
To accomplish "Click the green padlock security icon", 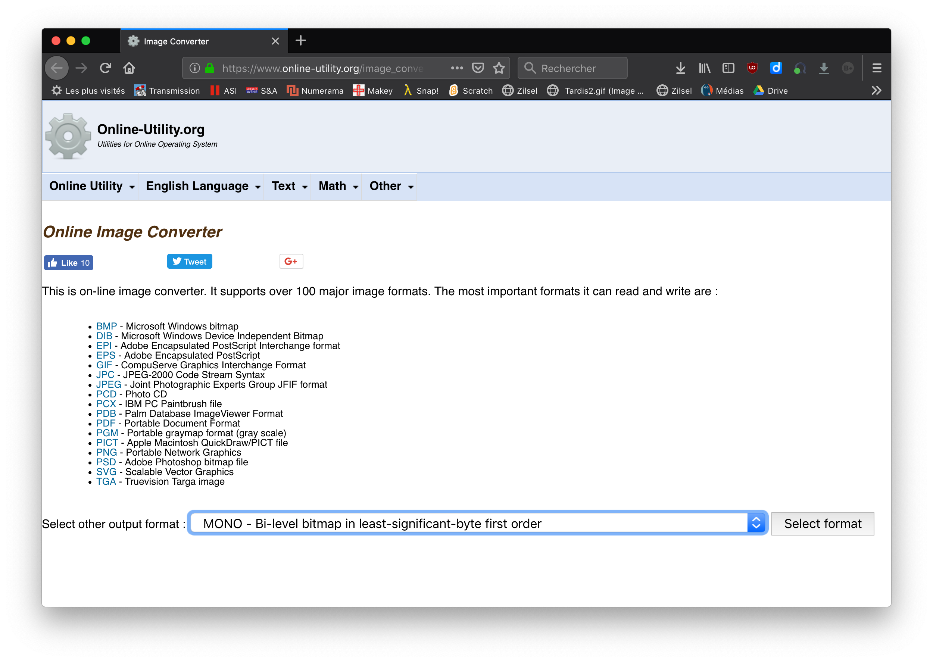I will tap(210, 68).
